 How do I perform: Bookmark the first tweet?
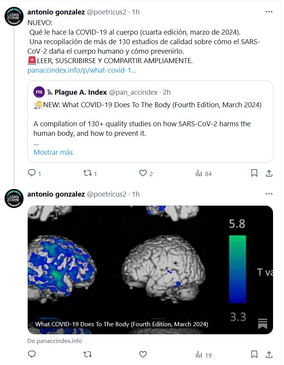point(254,173)
